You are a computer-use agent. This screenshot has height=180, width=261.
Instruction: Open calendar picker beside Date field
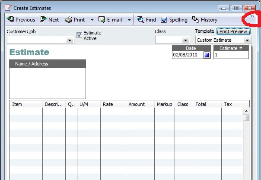tap(207, 55)
